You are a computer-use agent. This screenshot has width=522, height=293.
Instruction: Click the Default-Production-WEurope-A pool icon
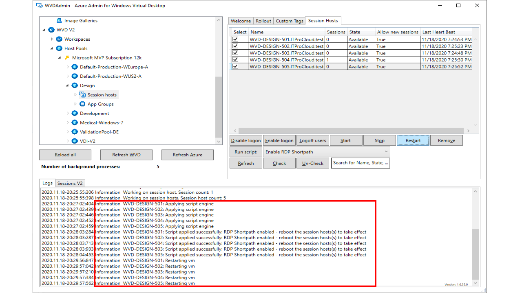75,67
